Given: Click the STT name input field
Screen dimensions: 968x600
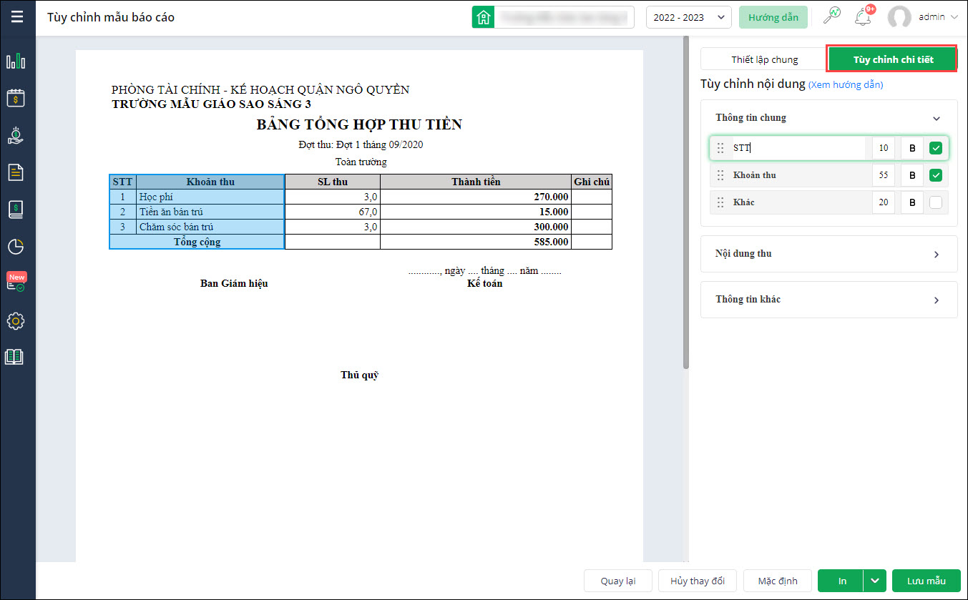Looking at the screenshot, I should coord(798,148).
